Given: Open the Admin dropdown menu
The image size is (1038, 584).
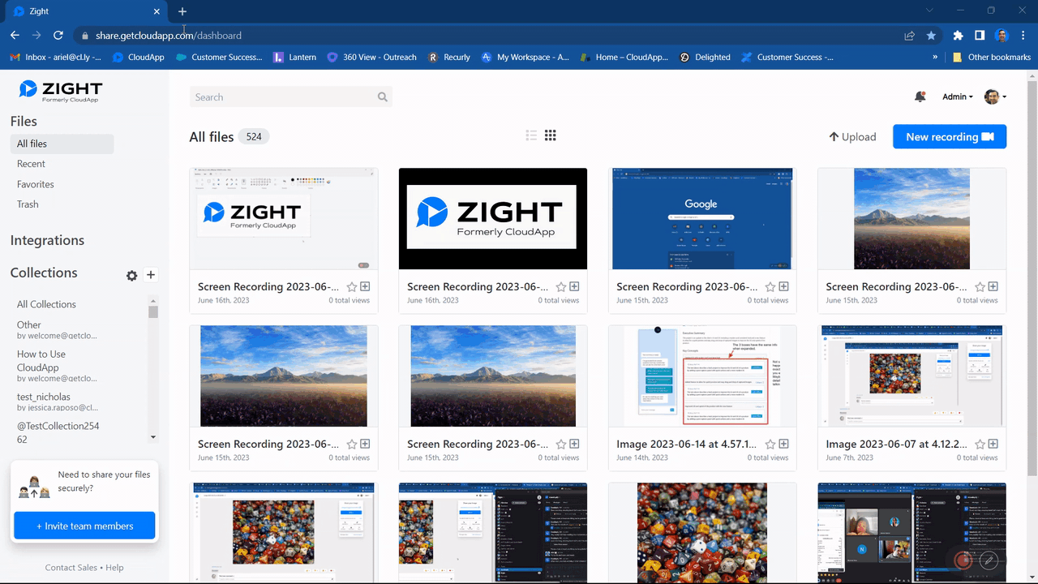Looking at the screenshot, I should tap(957, 97).
